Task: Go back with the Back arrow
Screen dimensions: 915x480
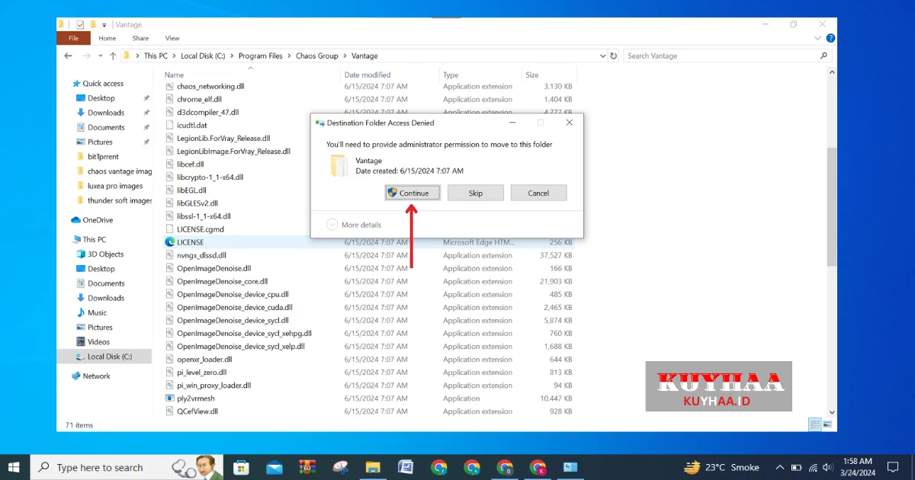Action: [68, 56]
